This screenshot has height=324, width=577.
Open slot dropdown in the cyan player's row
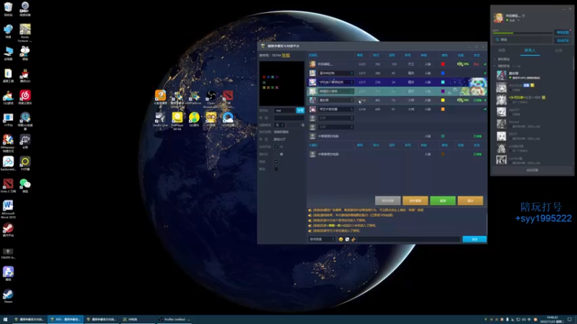336,82
